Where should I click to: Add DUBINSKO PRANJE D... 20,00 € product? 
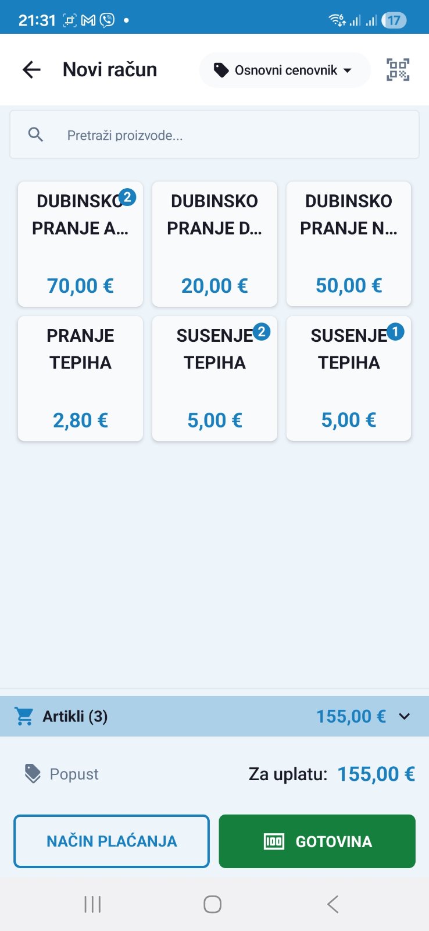pyautogui.click(x=214, y=245)
